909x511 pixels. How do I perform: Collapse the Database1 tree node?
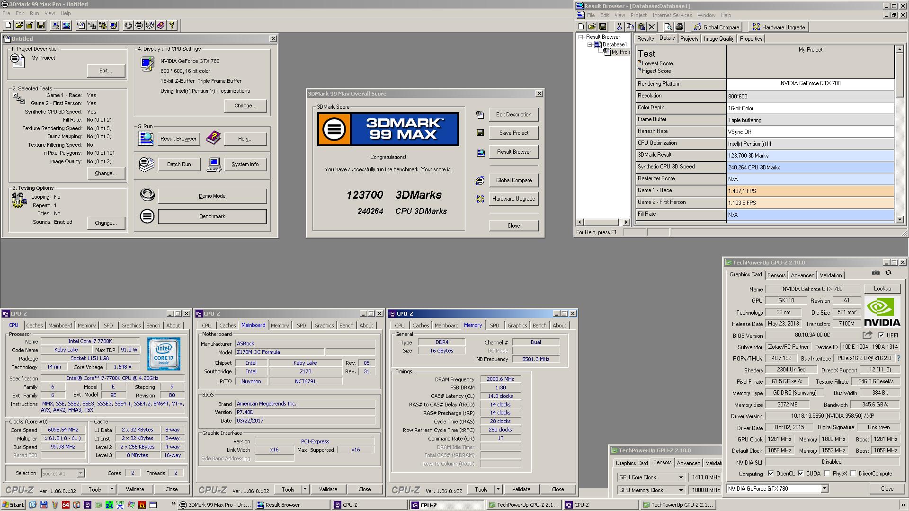(x=590, y=44)
